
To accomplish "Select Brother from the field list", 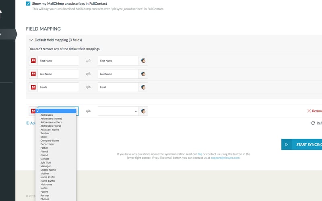I will pyautogui.click(x=45, y=133).
